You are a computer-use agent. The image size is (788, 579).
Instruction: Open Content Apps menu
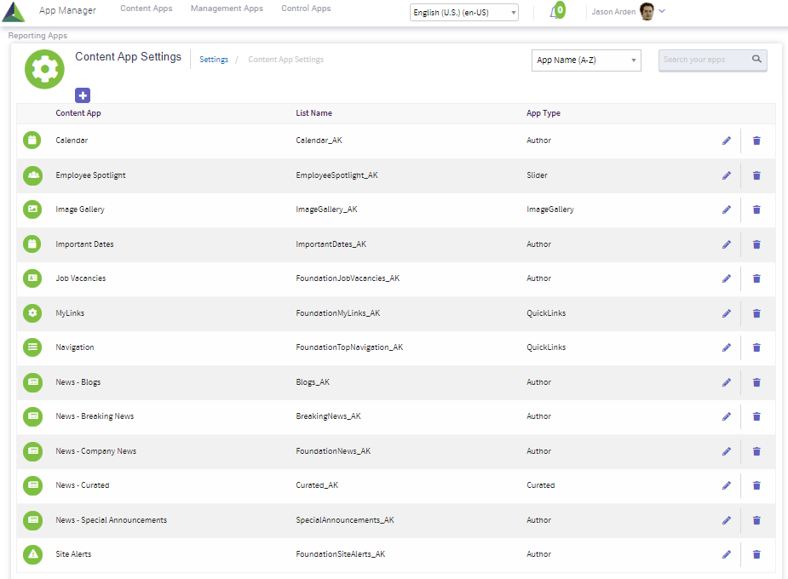(x=147, y=9)
